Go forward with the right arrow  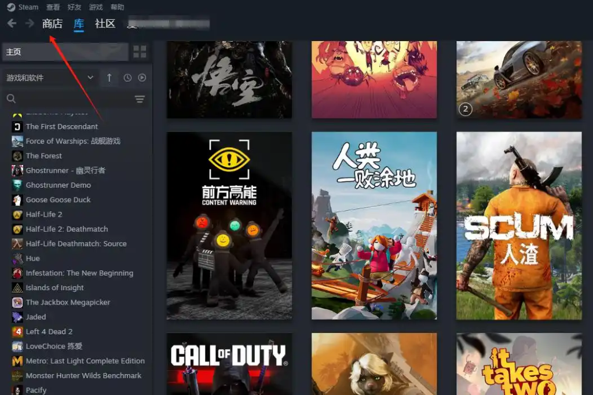(x=30, y=24)
